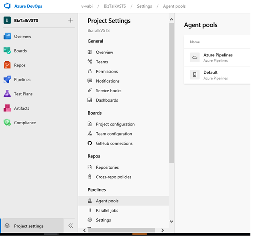This screenshot has height=238, width=254.
Task: Click the Teams settings icon
Action: click(90, 62)
